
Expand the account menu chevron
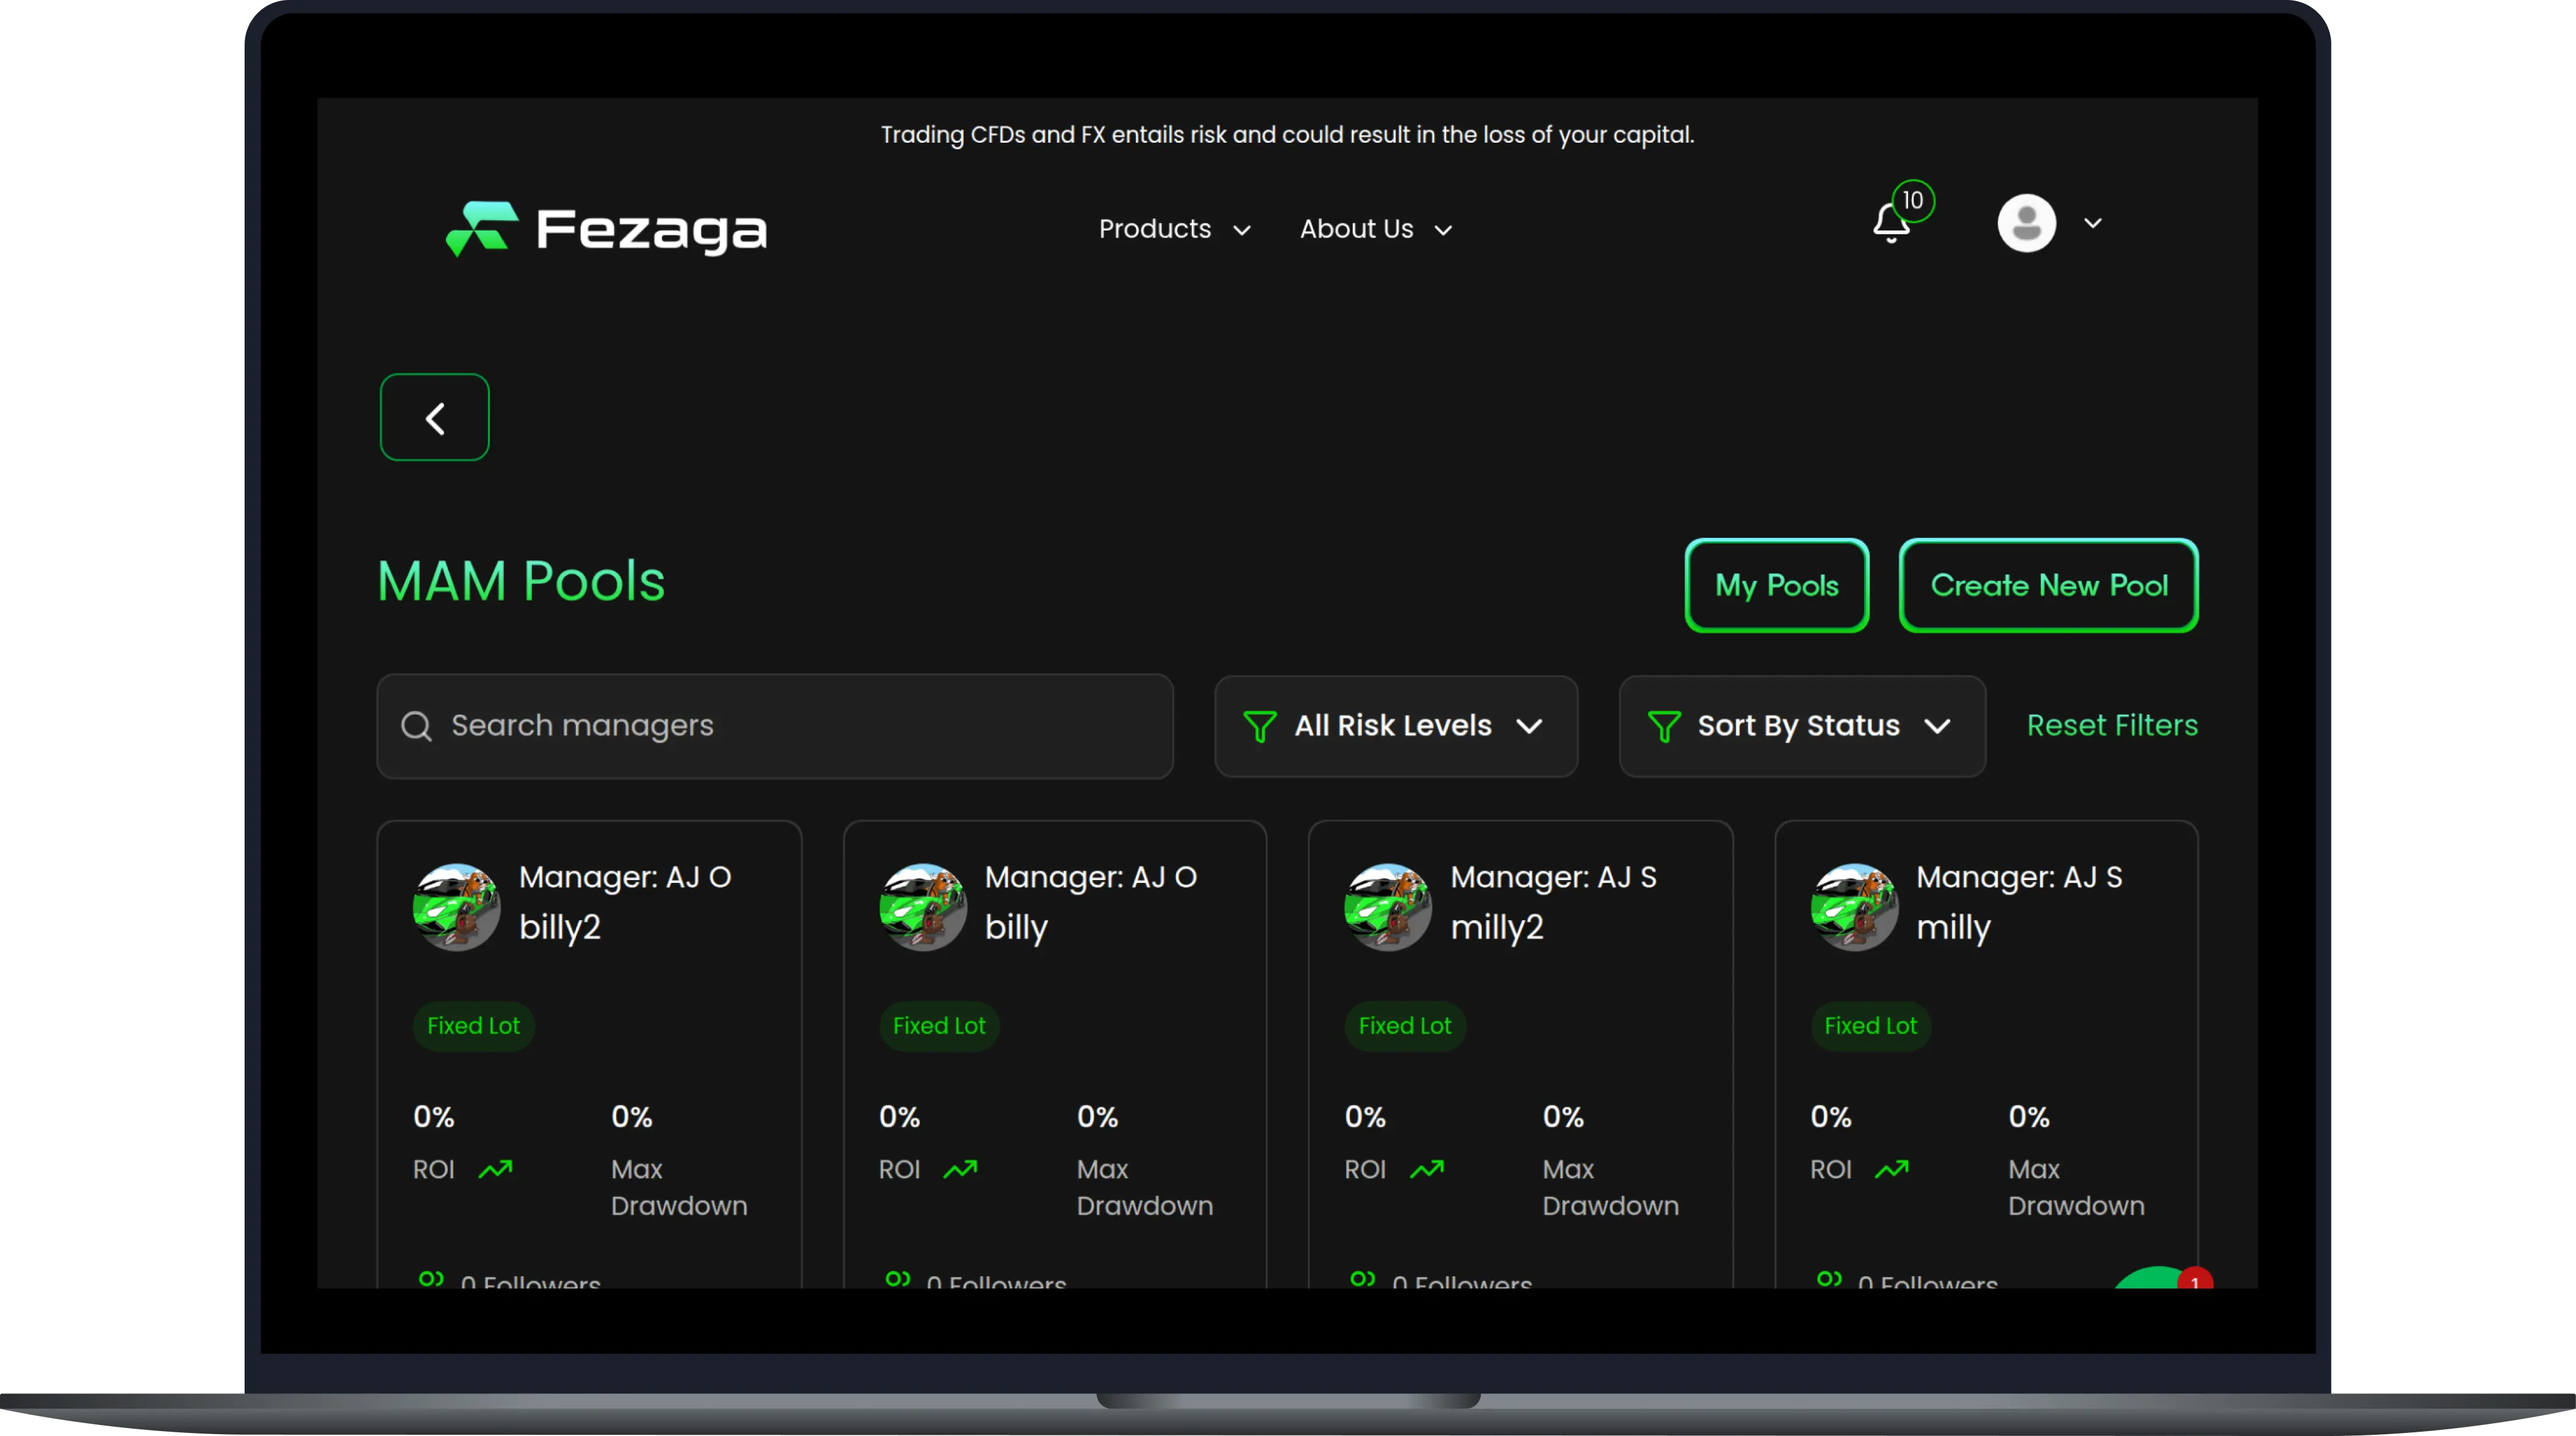[2093, 223]
